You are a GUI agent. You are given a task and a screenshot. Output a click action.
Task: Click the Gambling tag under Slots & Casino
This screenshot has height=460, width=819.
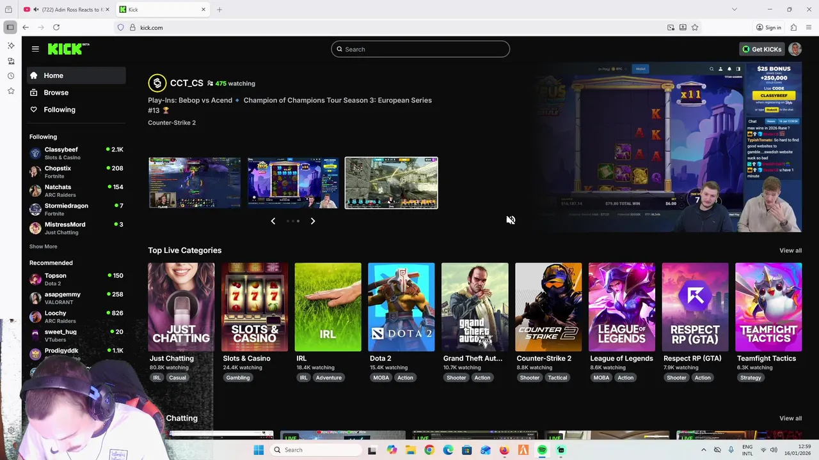point(237,378)
